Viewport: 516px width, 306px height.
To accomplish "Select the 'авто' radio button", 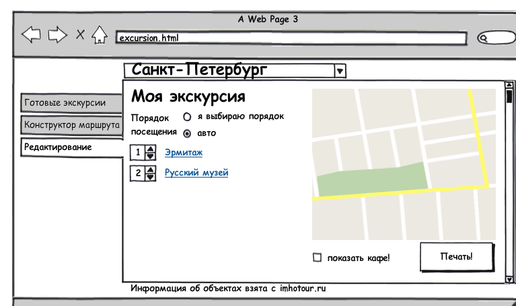I will [x=188, y=133].
